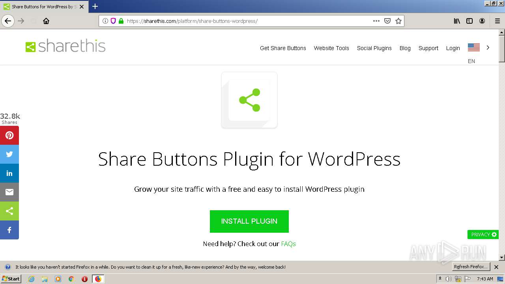
Task: Open the ShareThis logo home link
Action: [x=65, y=46]
